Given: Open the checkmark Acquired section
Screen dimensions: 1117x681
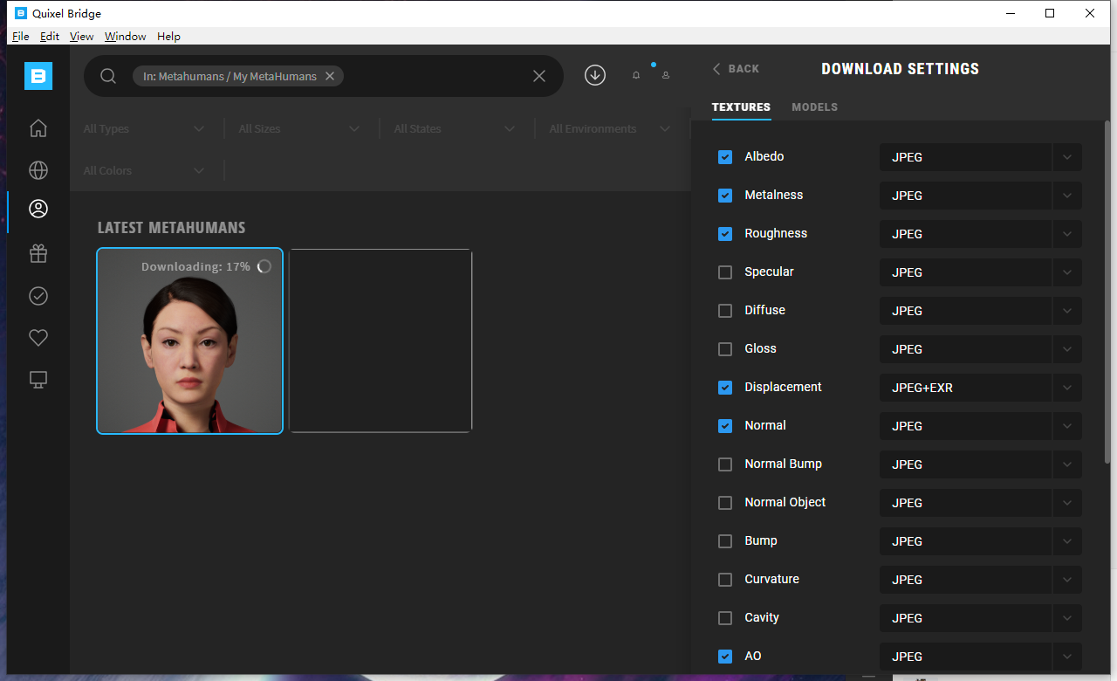Looking at the screenshot, I should coord(38,296).
